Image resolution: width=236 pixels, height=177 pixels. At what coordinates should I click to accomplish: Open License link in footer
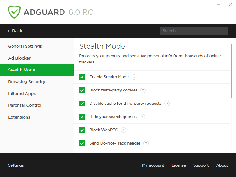click(179, 165)
